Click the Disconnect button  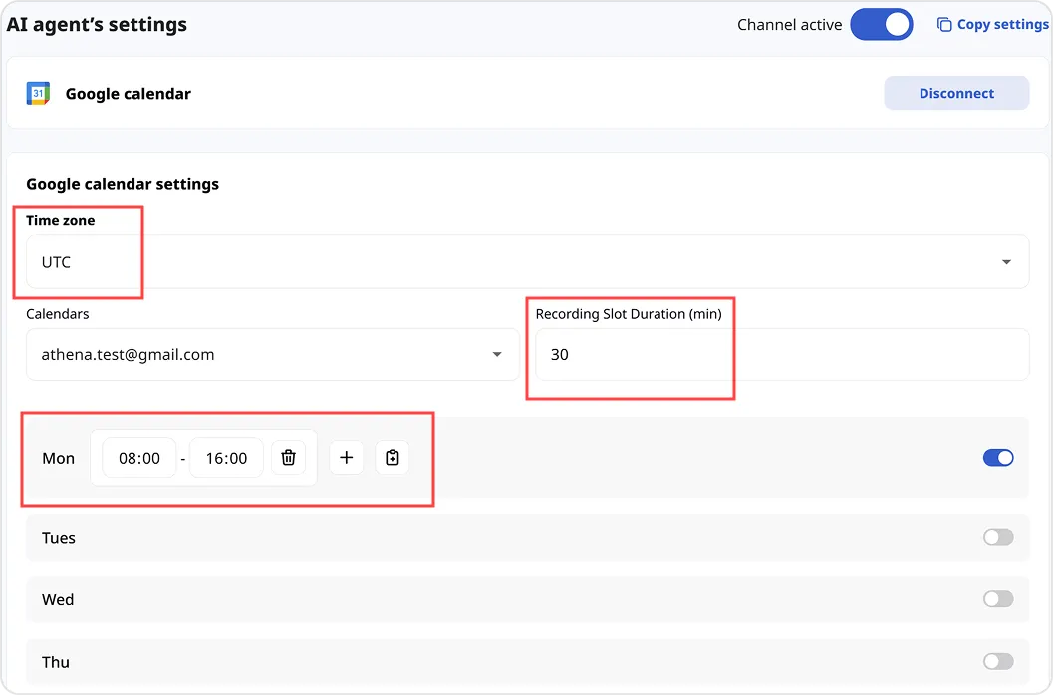(x=956, y=94)
